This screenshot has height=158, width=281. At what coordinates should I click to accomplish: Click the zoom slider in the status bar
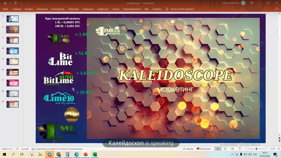tap(256, 149)
